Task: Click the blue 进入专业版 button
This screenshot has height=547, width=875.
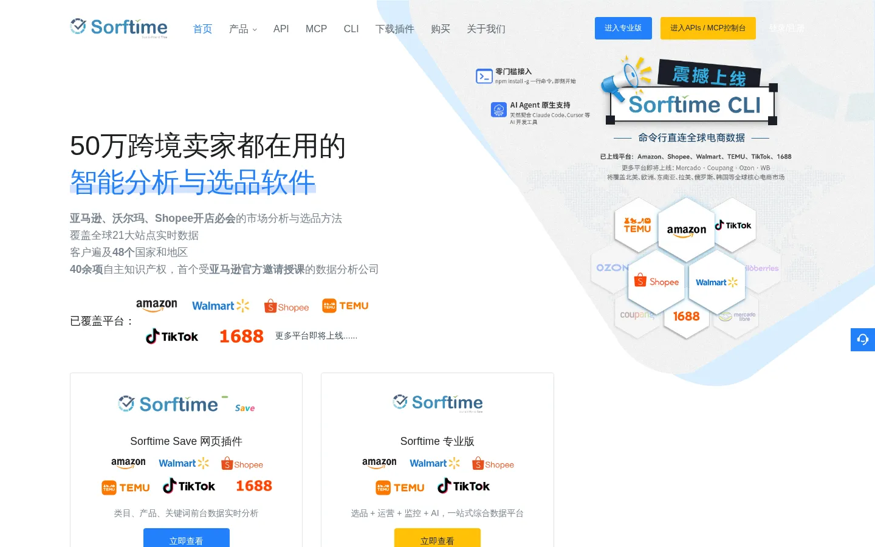Action: point(623,28)
